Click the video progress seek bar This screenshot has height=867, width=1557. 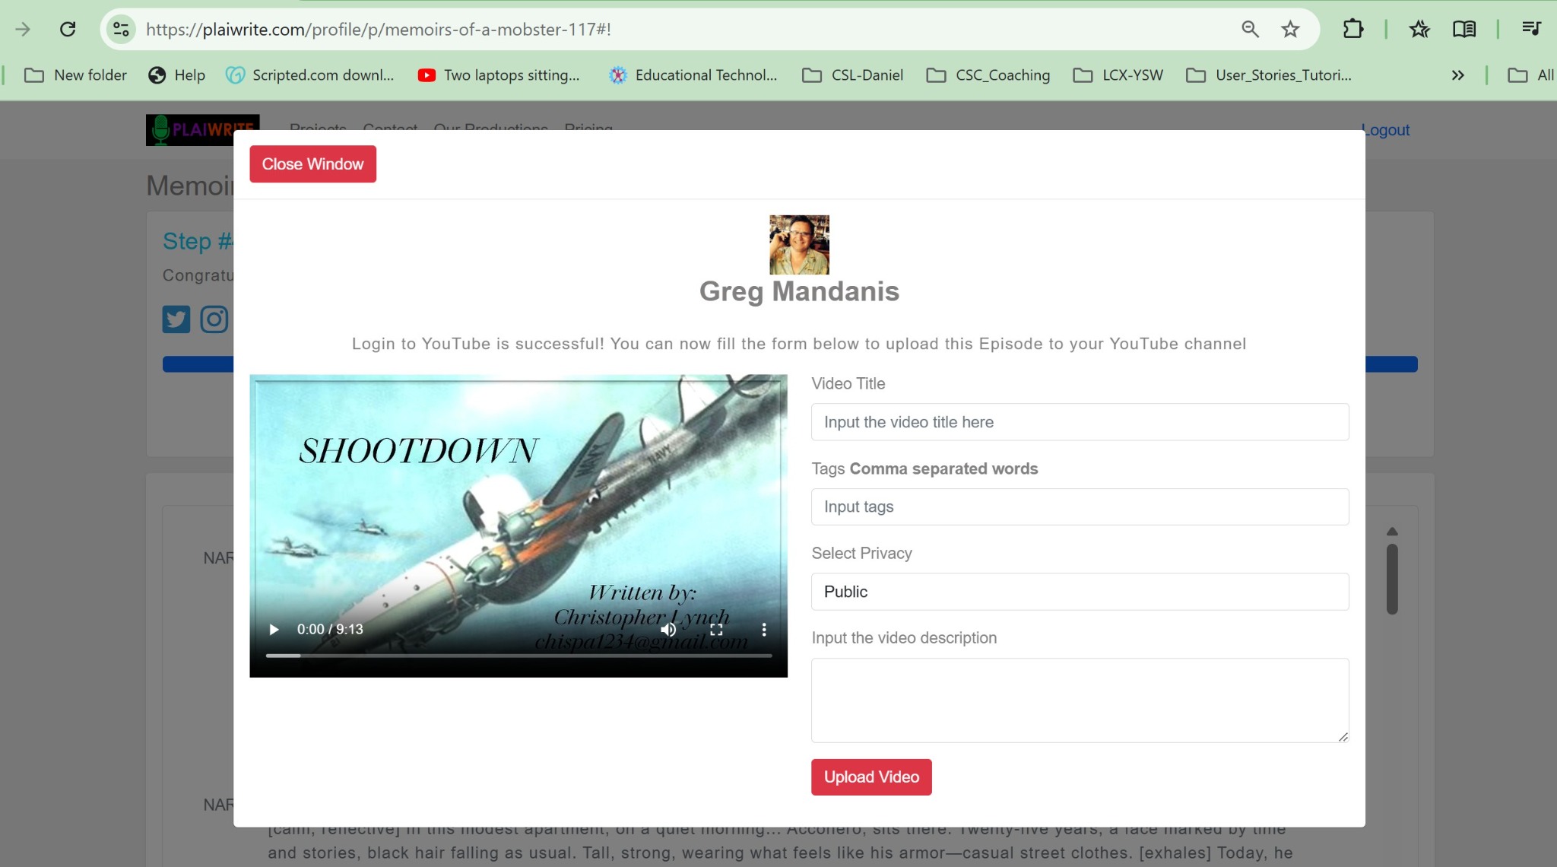click(518, 656)
